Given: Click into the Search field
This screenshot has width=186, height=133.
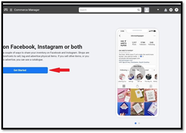Looking at the screenshot, I should 110,10.
